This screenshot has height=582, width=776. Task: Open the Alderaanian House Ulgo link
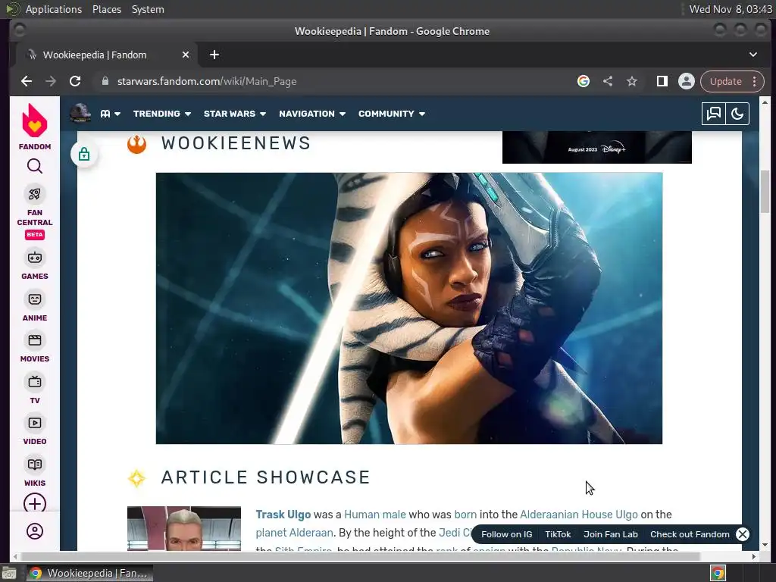pos(578,515)
